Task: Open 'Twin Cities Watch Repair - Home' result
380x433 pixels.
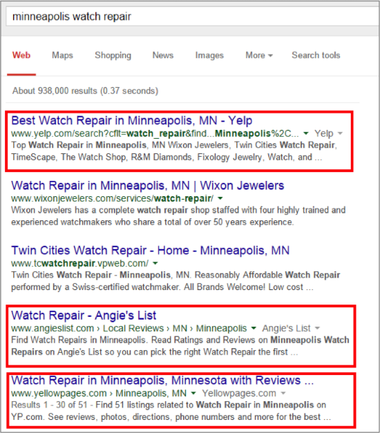Action: pyautogui.click(x=151, y=251)
